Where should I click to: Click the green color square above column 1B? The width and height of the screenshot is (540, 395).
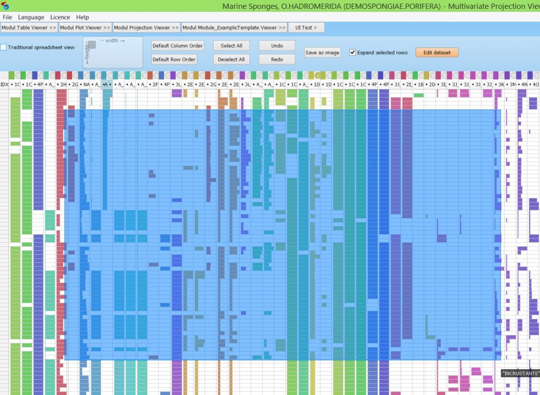click(416, 75)
